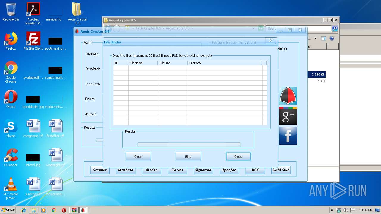Open firstoffer.rtf document

(x=55, y=128)
